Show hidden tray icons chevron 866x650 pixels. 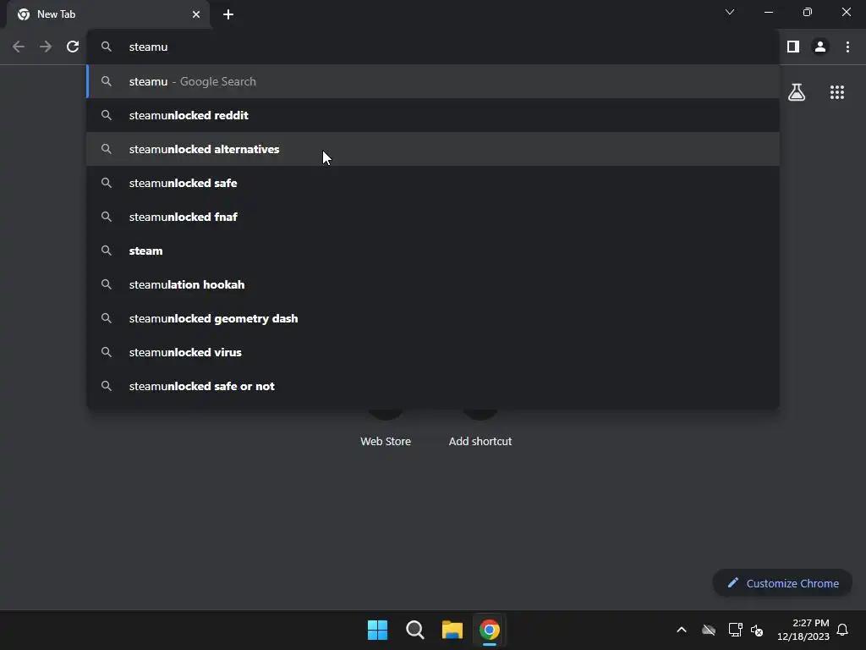[x=682, y=630]
